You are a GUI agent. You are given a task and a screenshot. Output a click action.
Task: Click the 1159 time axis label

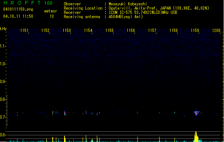coord(195,31)
